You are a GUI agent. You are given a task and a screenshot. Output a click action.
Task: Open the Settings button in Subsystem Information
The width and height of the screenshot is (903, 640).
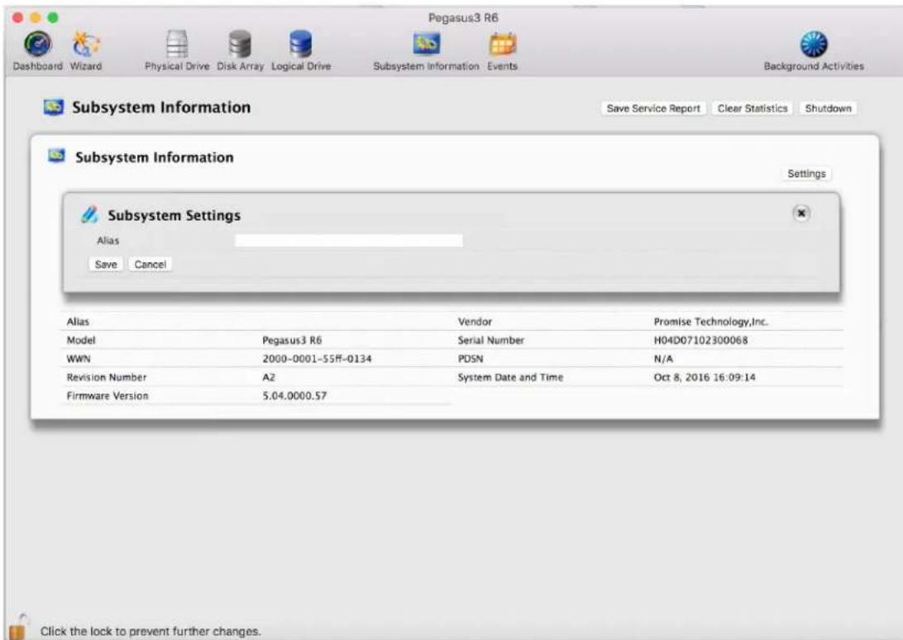pos(806,174)
